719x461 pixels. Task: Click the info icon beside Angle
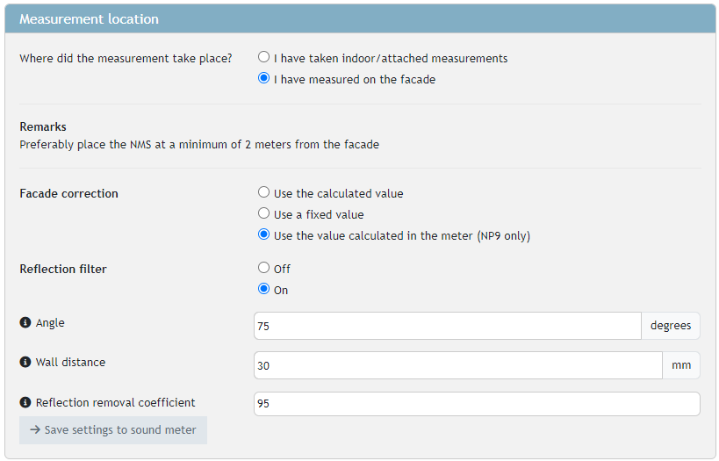pos(25,323)
